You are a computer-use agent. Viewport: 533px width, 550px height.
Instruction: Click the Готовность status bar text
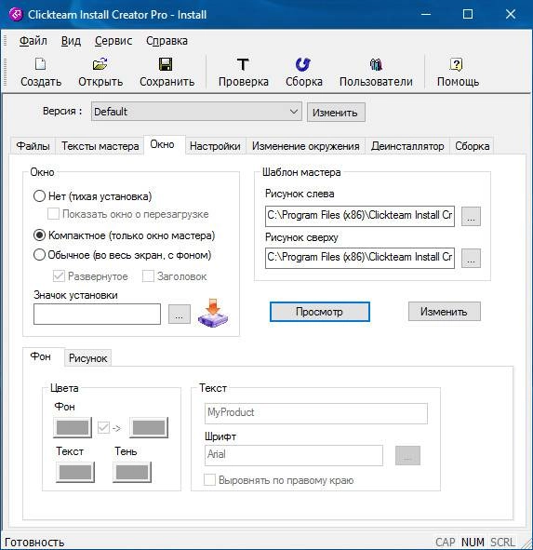(x=34, y=542)
